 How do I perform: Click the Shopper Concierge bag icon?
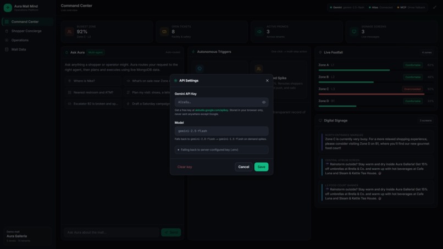point(7,31)
